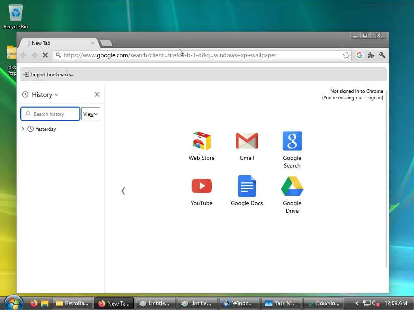Go back to previous page

23,55
